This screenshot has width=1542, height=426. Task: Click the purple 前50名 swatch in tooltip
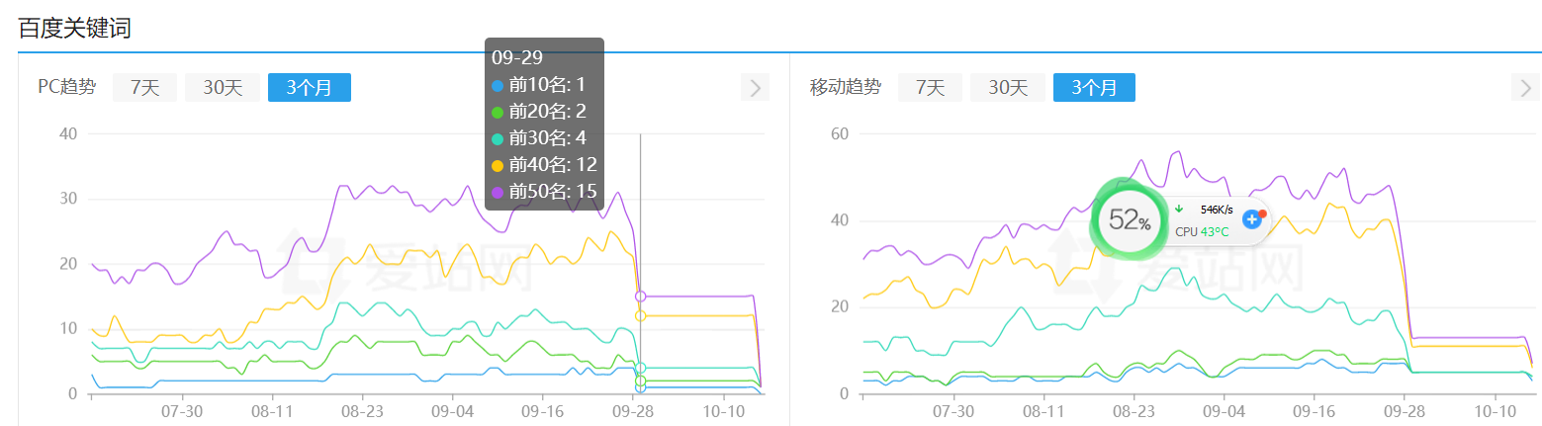coord(498,192)
